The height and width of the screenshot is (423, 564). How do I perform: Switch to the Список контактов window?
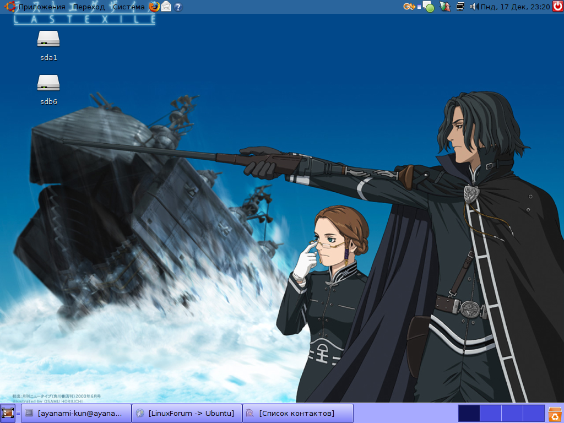(x=298, y=413)
